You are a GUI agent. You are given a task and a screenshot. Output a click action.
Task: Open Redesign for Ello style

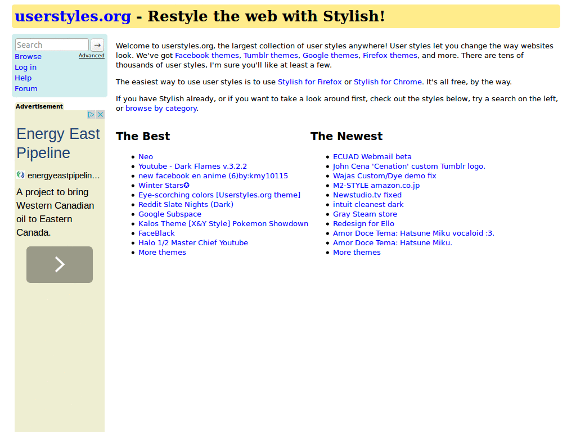tap(364, 224)
